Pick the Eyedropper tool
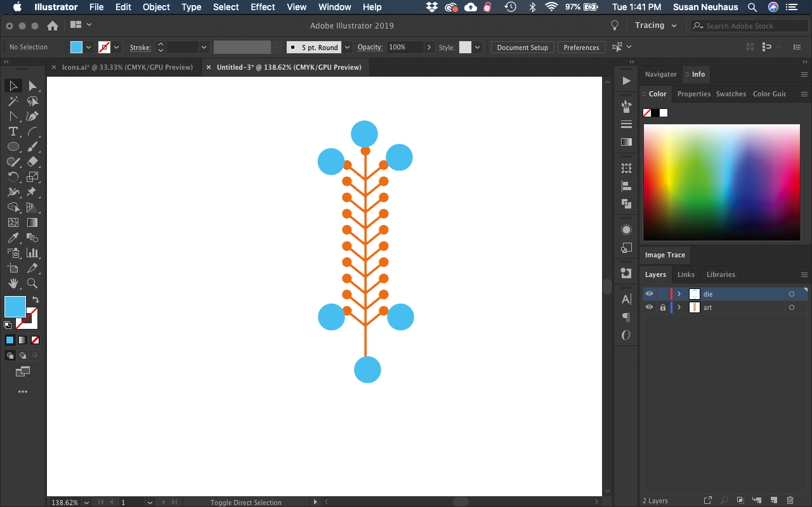This screenshot has width=812, height=507. click(13, 238)
